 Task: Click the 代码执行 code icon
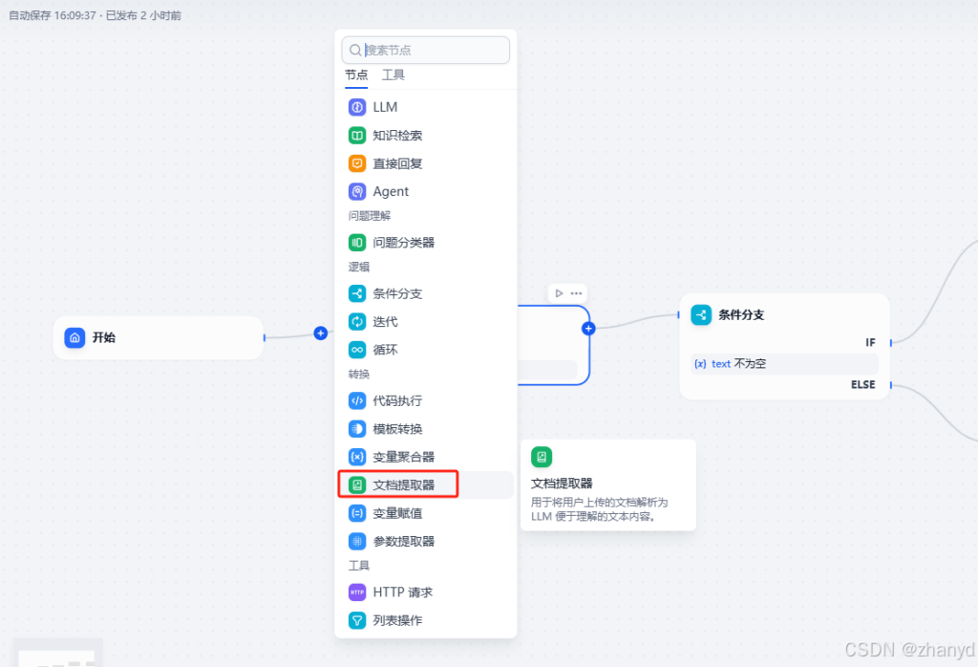(x=357, y=400)
